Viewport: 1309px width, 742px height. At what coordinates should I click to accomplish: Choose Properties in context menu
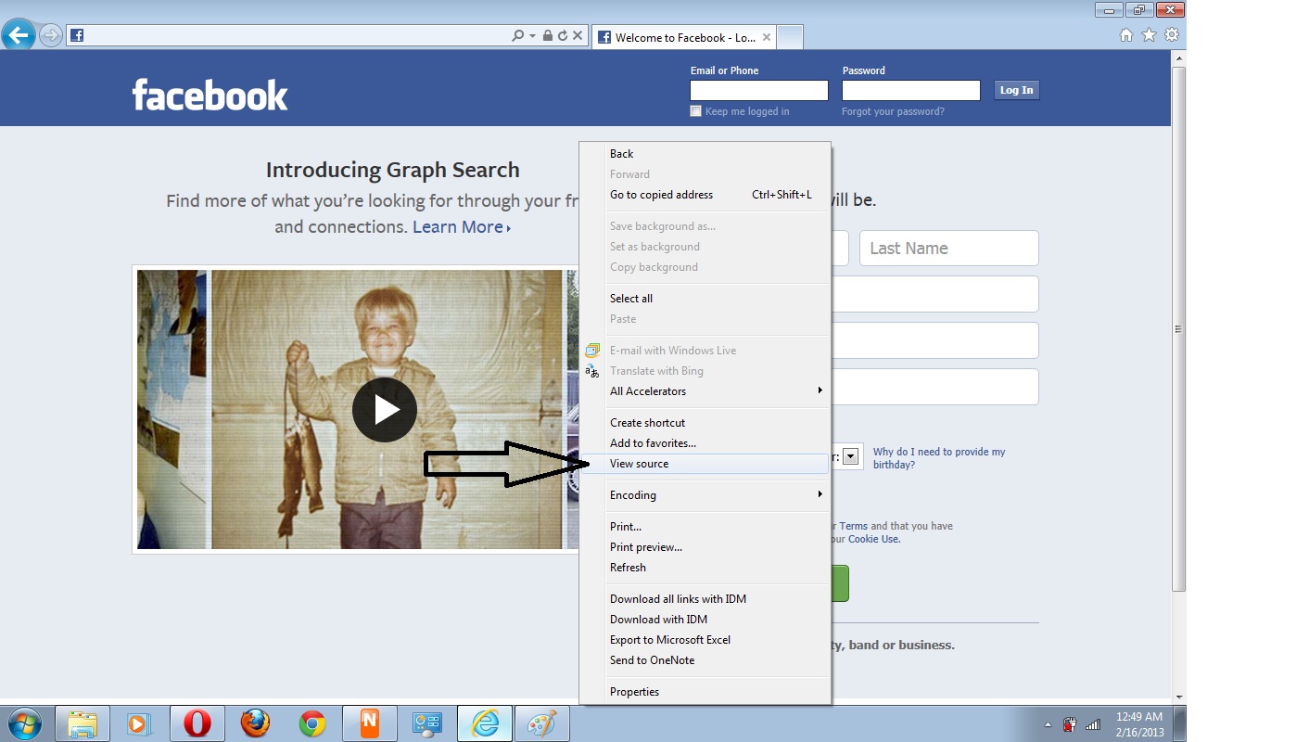pos(705,692)
